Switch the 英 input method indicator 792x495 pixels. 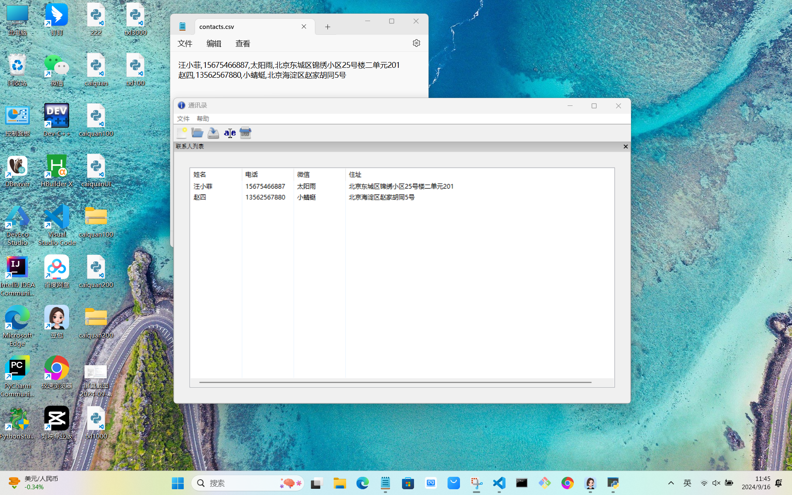point(687,483)
